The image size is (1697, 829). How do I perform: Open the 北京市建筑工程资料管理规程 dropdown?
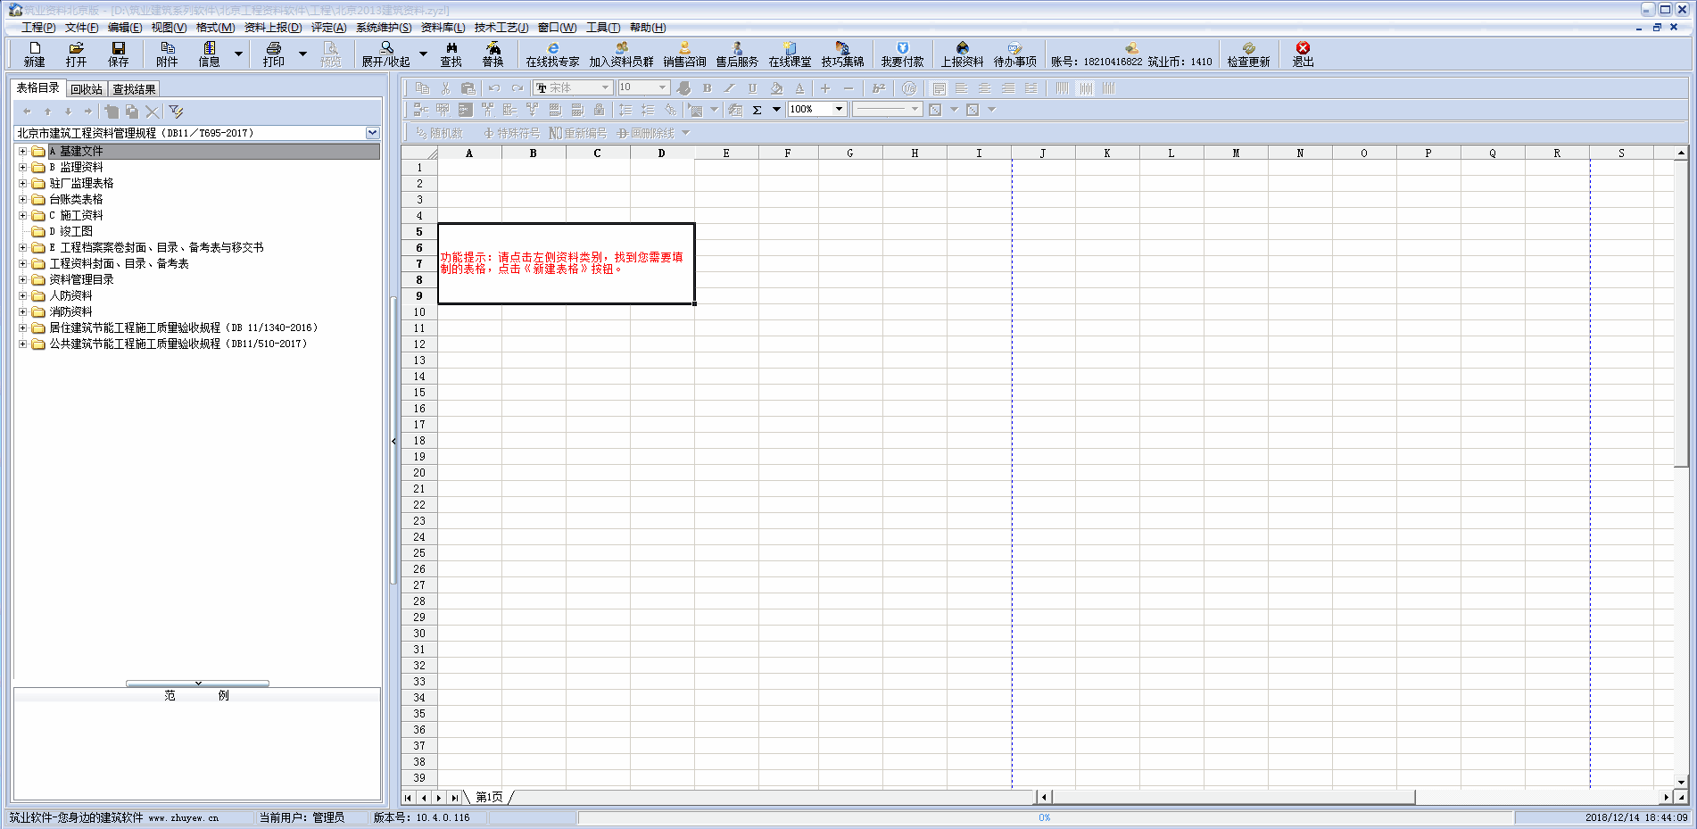(372, 133)
